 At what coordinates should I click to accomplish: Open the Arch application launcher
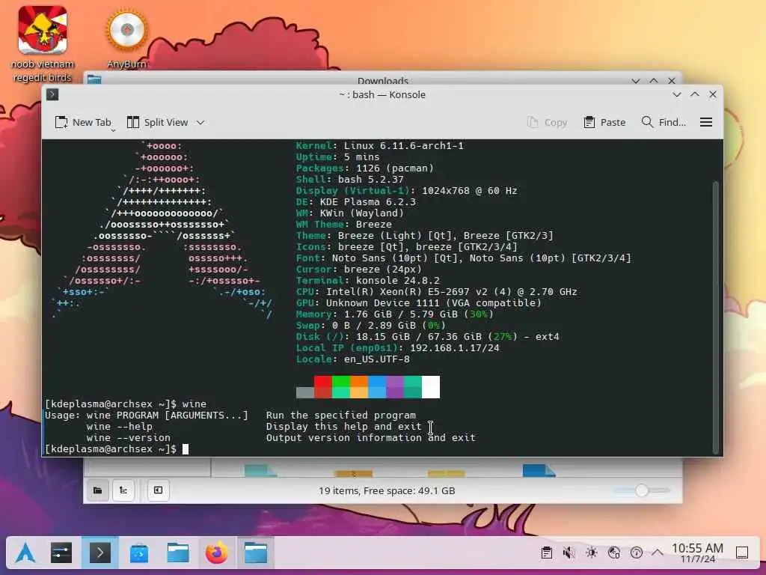[x=25, y=553]
